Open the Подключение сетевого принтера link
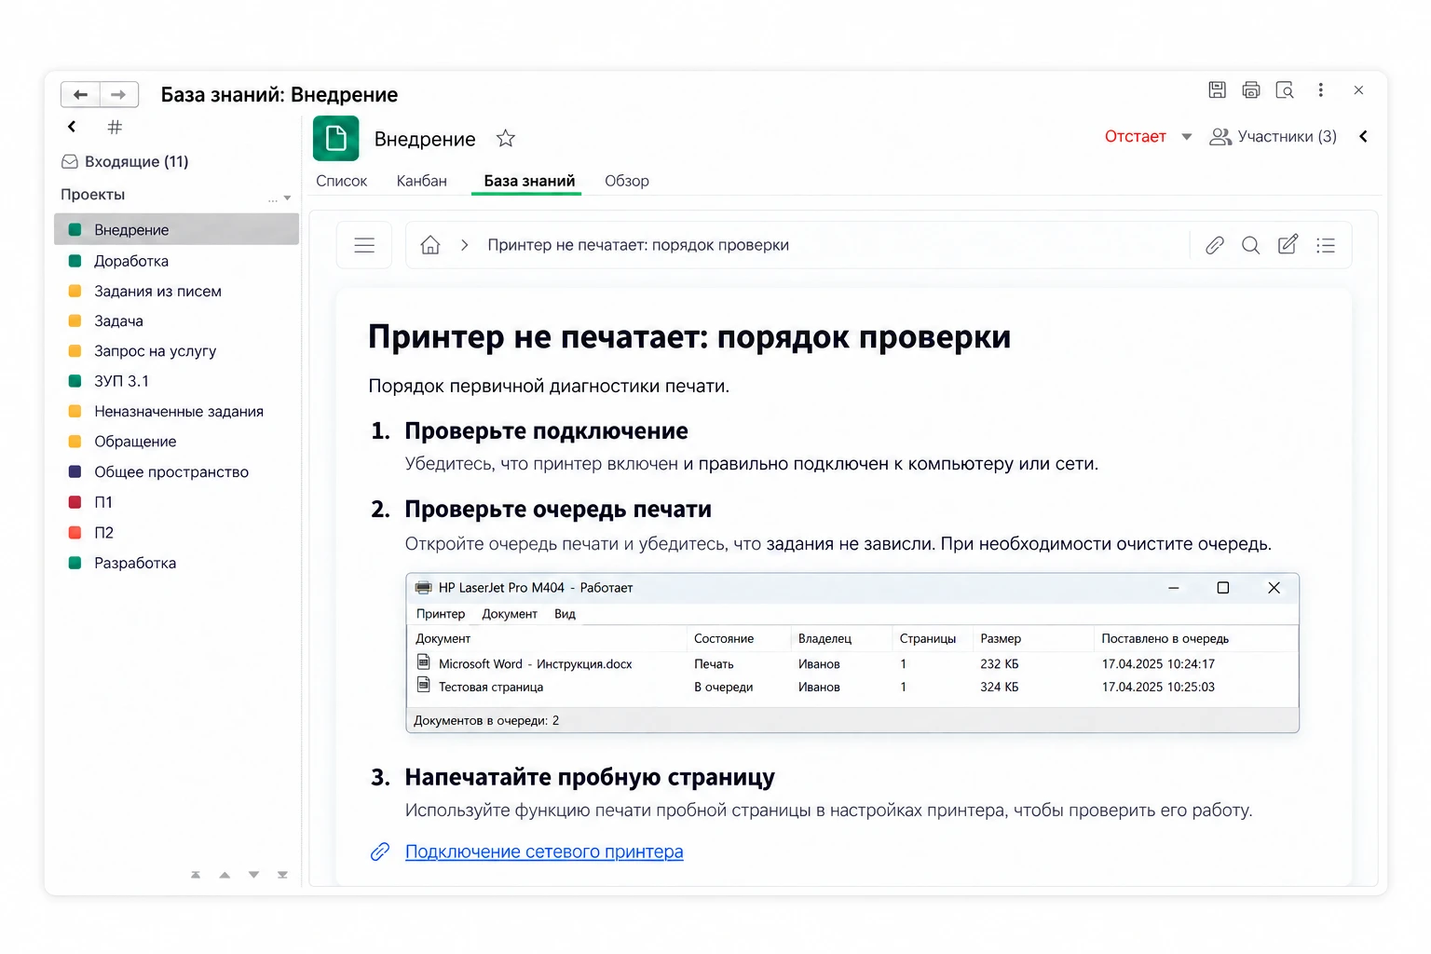1431x954 pixels. tap(544, 852)
